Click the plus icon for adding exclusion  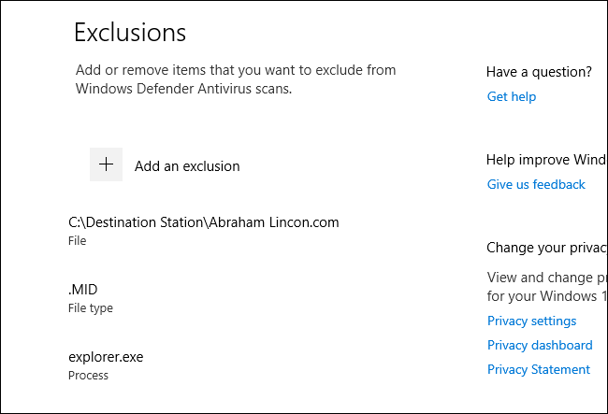tap(107, 164)
